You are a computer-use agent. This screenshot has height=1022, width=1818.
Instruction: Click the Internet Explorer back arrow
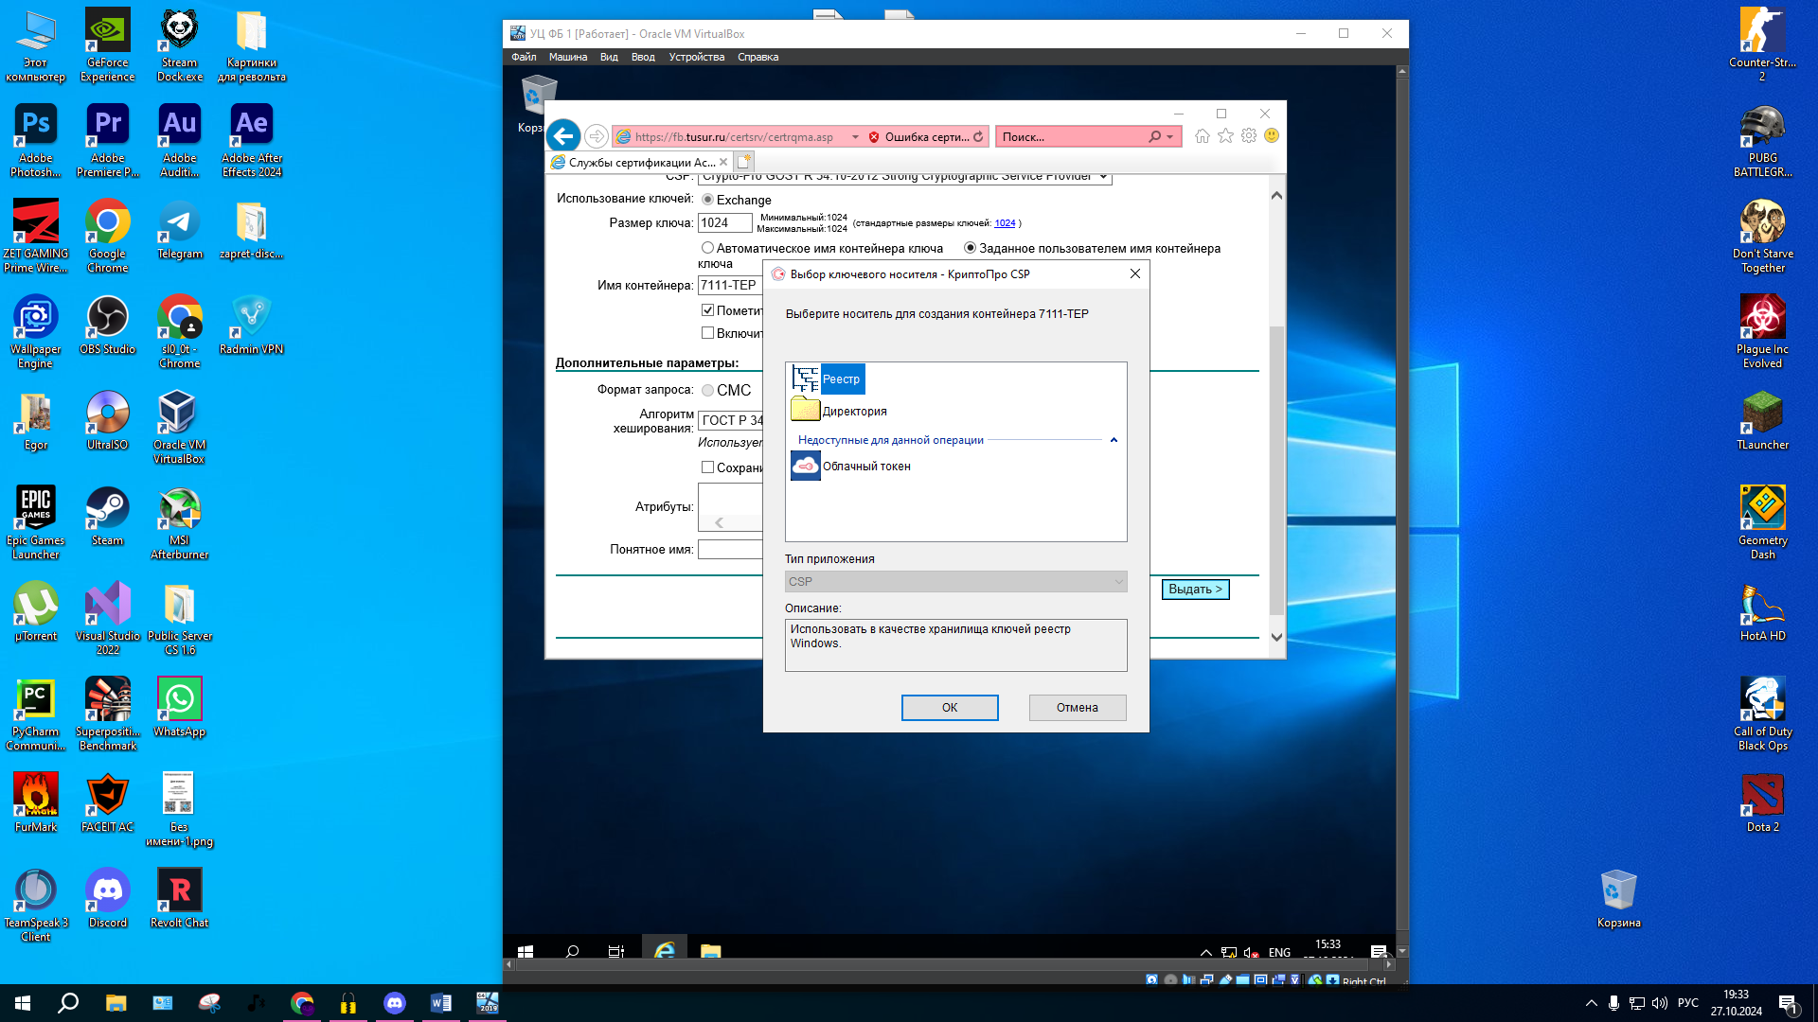pyautogui.click(x=563, y=136)
